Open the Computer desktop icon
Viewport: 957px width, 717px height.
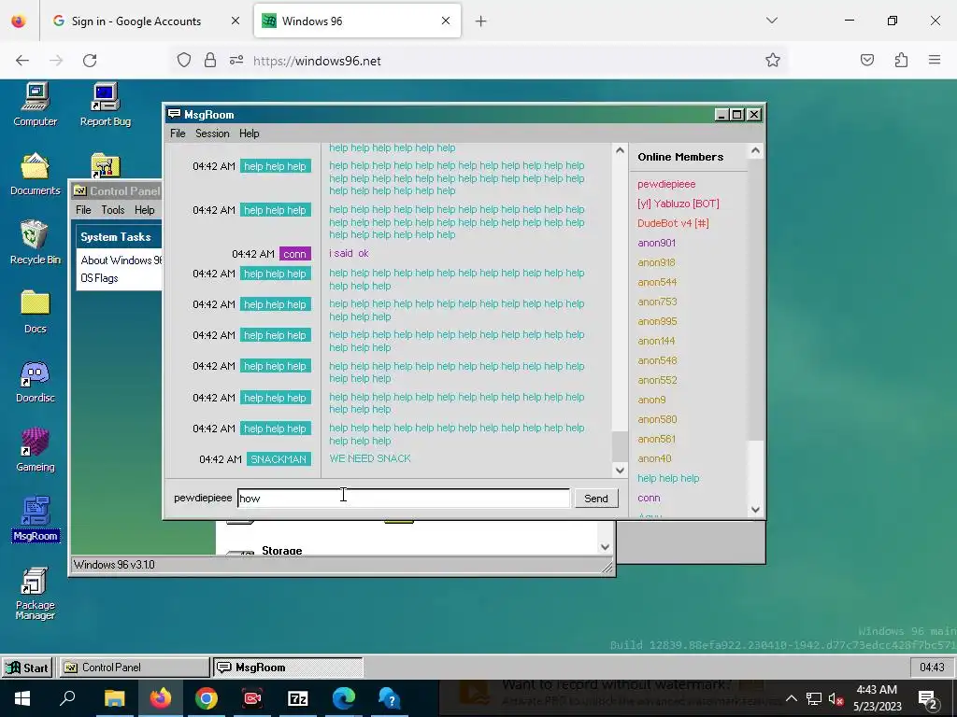[x=35, y=105]
